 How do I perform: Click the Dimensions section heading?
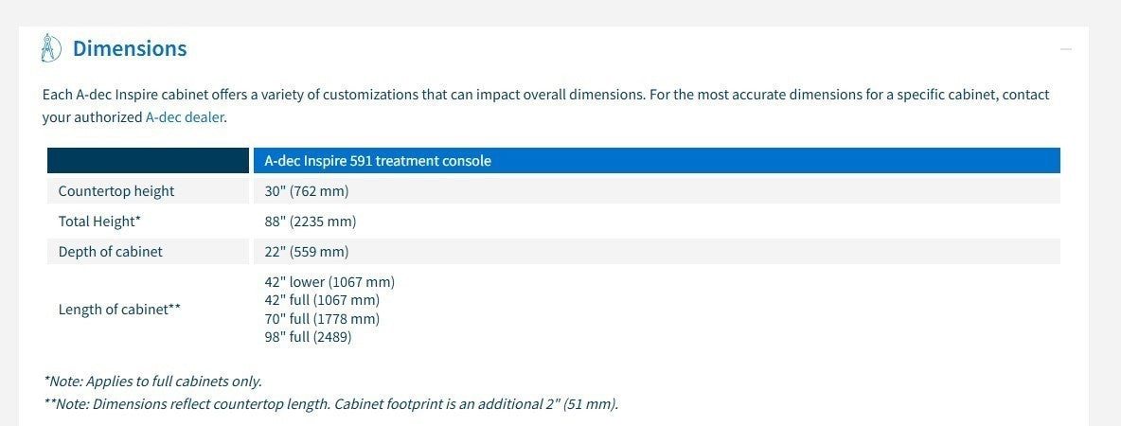pyautogui.click(x=130, y=48)
